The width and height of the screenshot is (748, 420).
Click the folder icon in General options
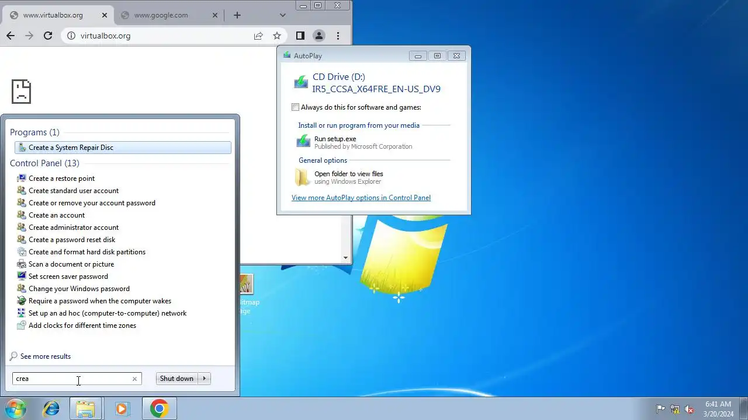[303, 177]
